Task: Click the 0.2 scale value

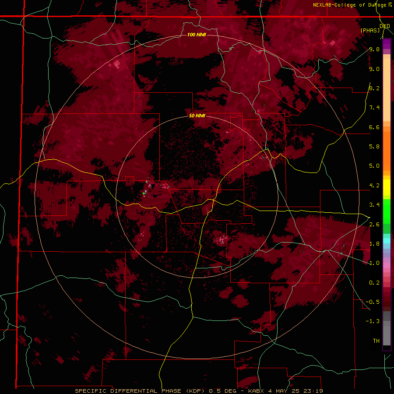Action: click(374, 283)
